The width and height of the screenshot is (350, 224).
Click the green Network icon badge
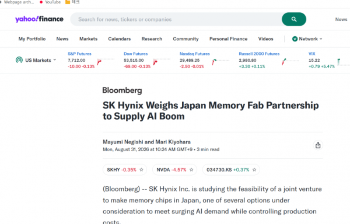pos(295,39)
